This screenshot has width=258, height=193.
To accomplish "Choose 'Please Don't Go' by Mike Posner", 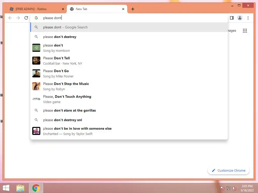I will coord(129,73).
